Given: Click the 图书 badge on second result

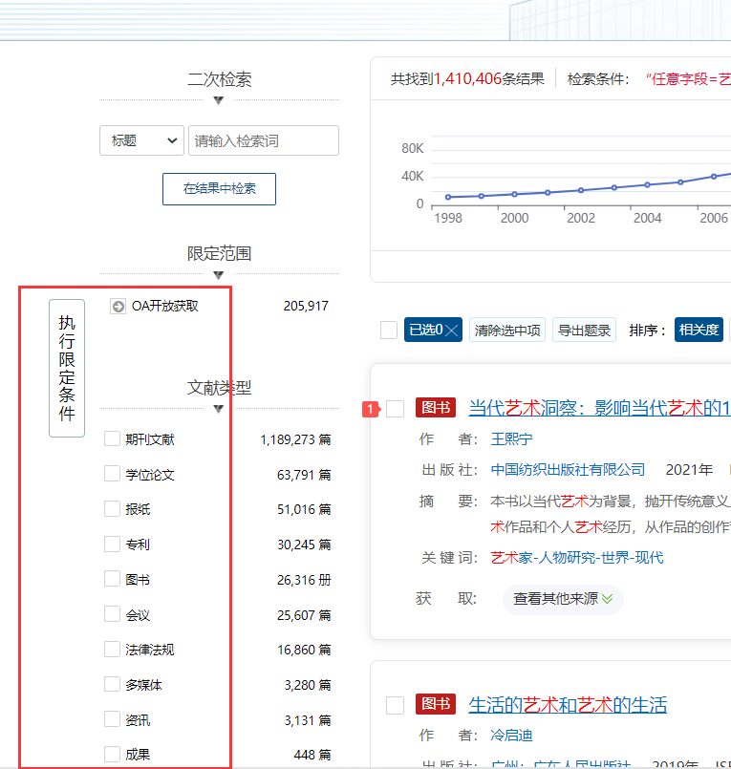Looking at the screenshot, I should (x=436, y=705).
